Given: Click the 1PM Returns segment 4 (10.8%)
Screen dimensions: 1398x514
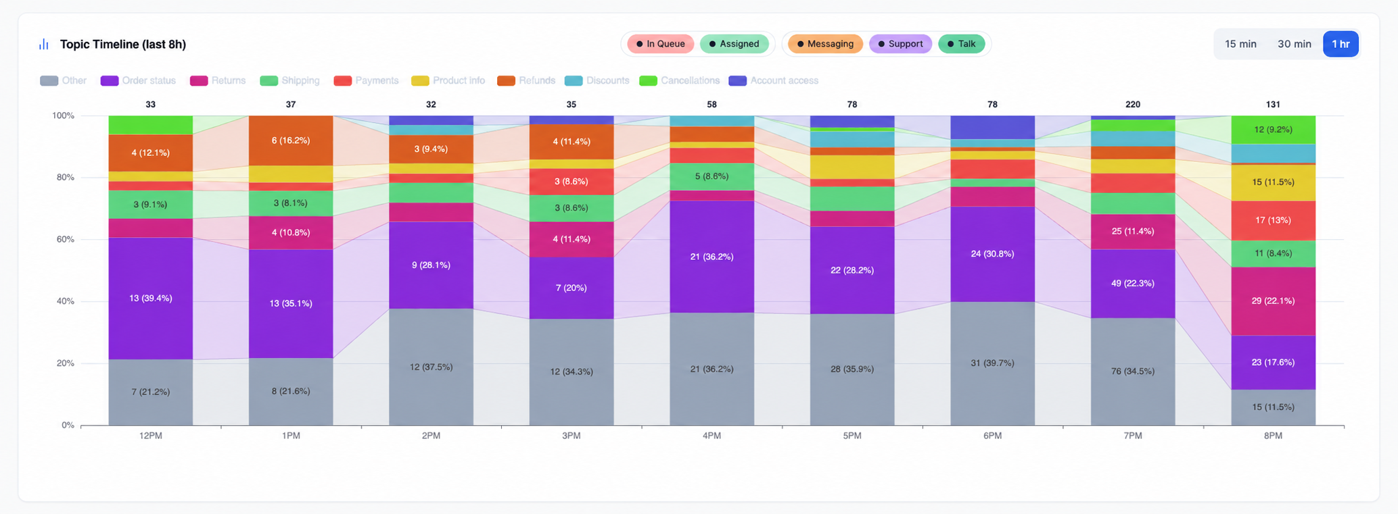Looking at the screenshot, I should pos(291,232).
